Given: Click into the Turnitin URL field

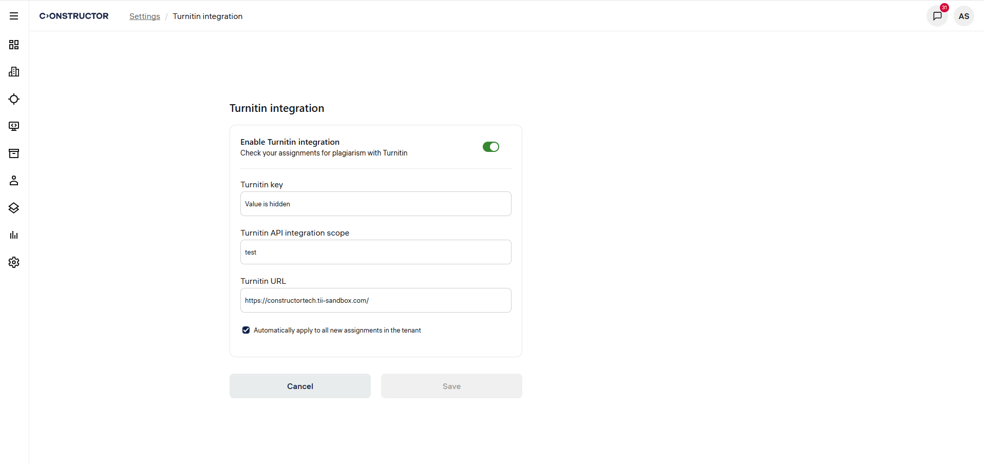Looking at the screenshot, I should coord(375,300).
